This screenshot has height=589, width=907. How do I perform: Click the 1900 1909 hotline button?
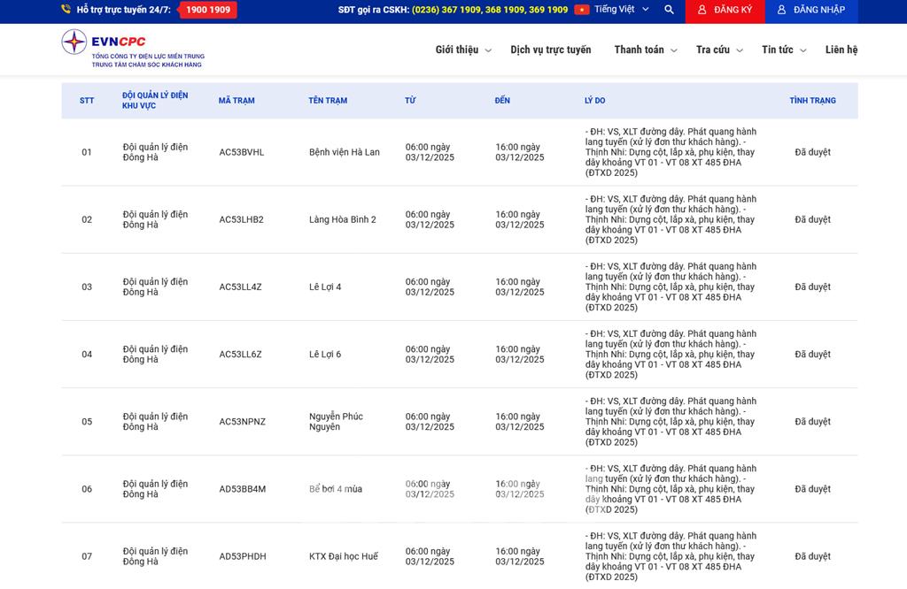(208, 10)
